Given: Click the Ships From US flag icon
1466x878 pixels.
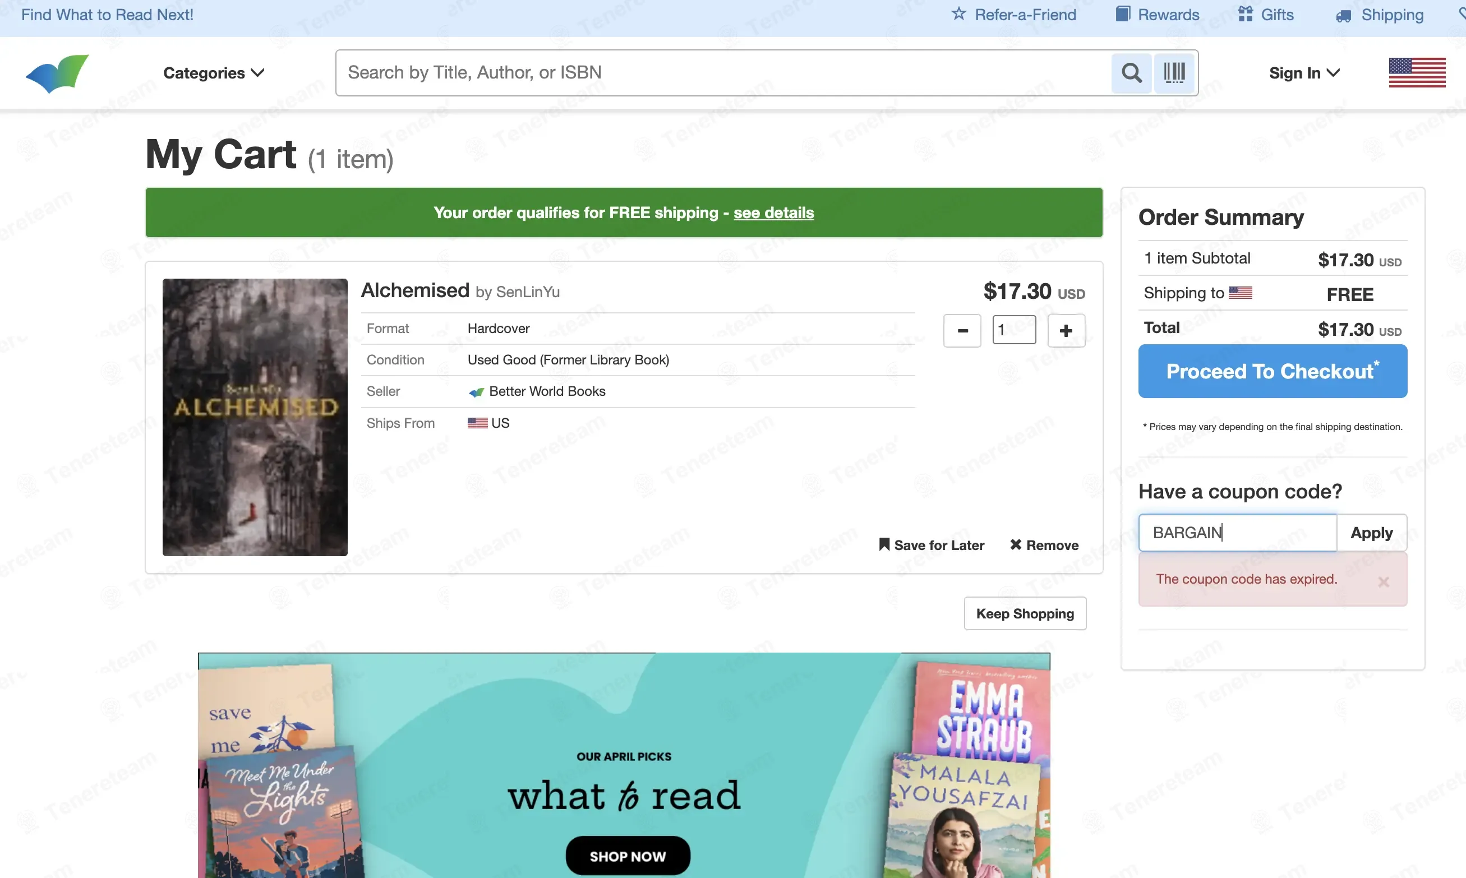Looking at the screenshot, I should [477, 423].
